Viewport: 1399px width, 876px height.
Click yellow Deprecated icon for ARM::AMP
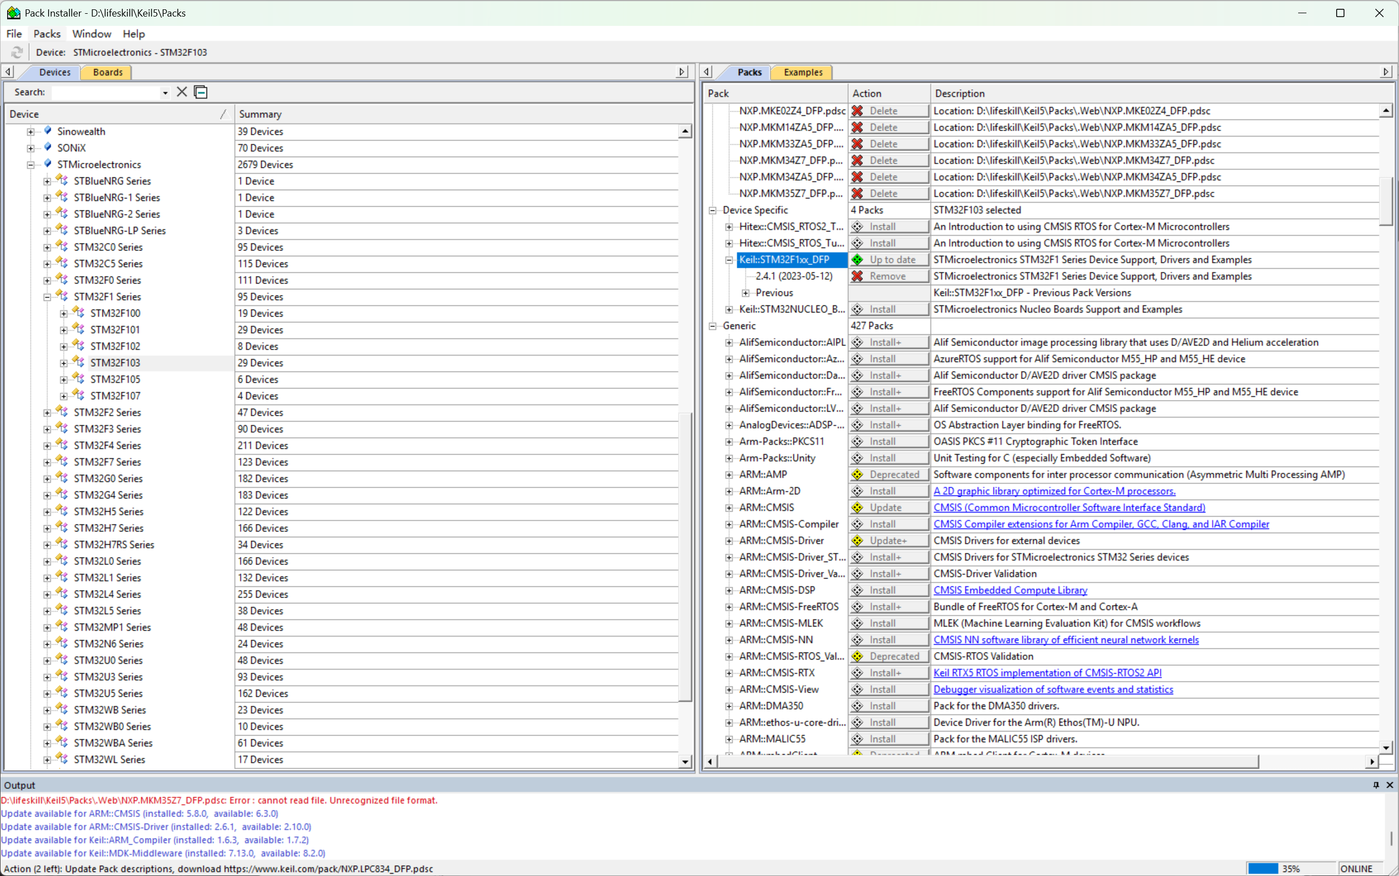click(x=857, y=474)
